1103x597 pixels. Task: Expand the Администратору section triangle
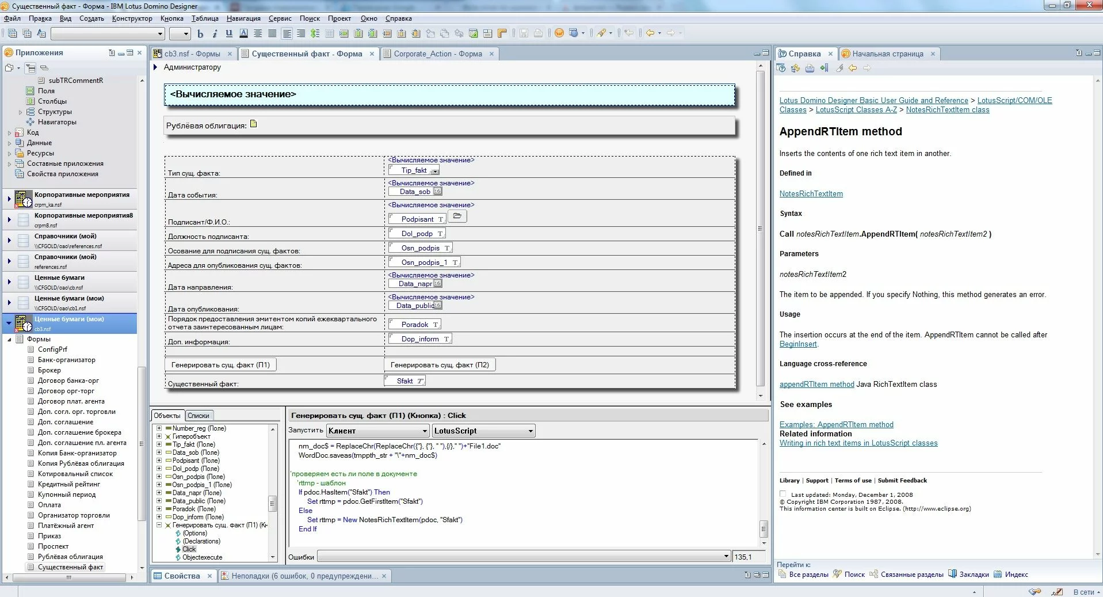tap(155, 67)
